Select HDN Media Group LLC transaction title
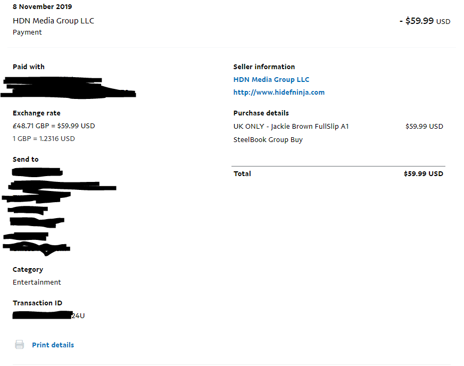Image resolution: width=464 pixels, height=366 pixels. 53,21
